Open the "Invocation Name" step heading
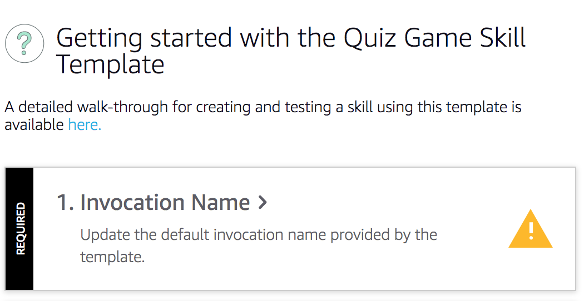The image size is (584, 301). (x=165, y=203)
